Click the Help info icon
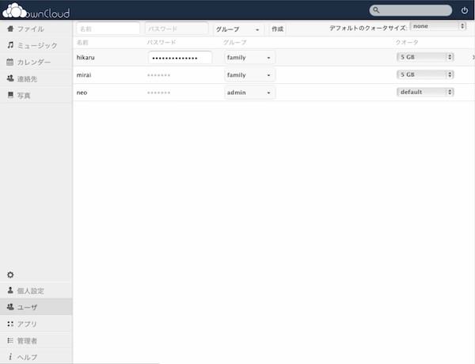 pyautogui.click(x=10, y=357)
